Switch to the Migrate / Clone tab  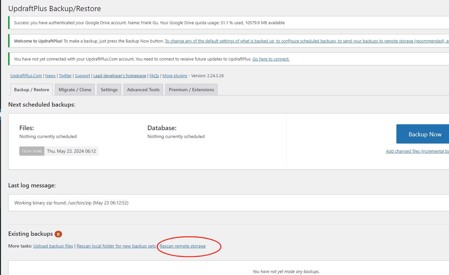pos(75,90)
